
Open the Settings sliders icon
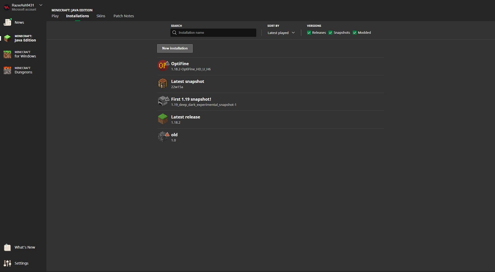pos(7,263)
